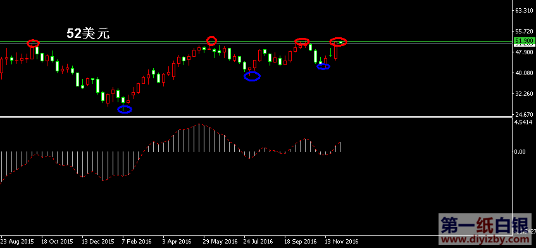Image resolution: width=536 pixels, height=248 pixels.
Task: Click the 23 Aug 2015 date label
Action: [x=18, y=242]
